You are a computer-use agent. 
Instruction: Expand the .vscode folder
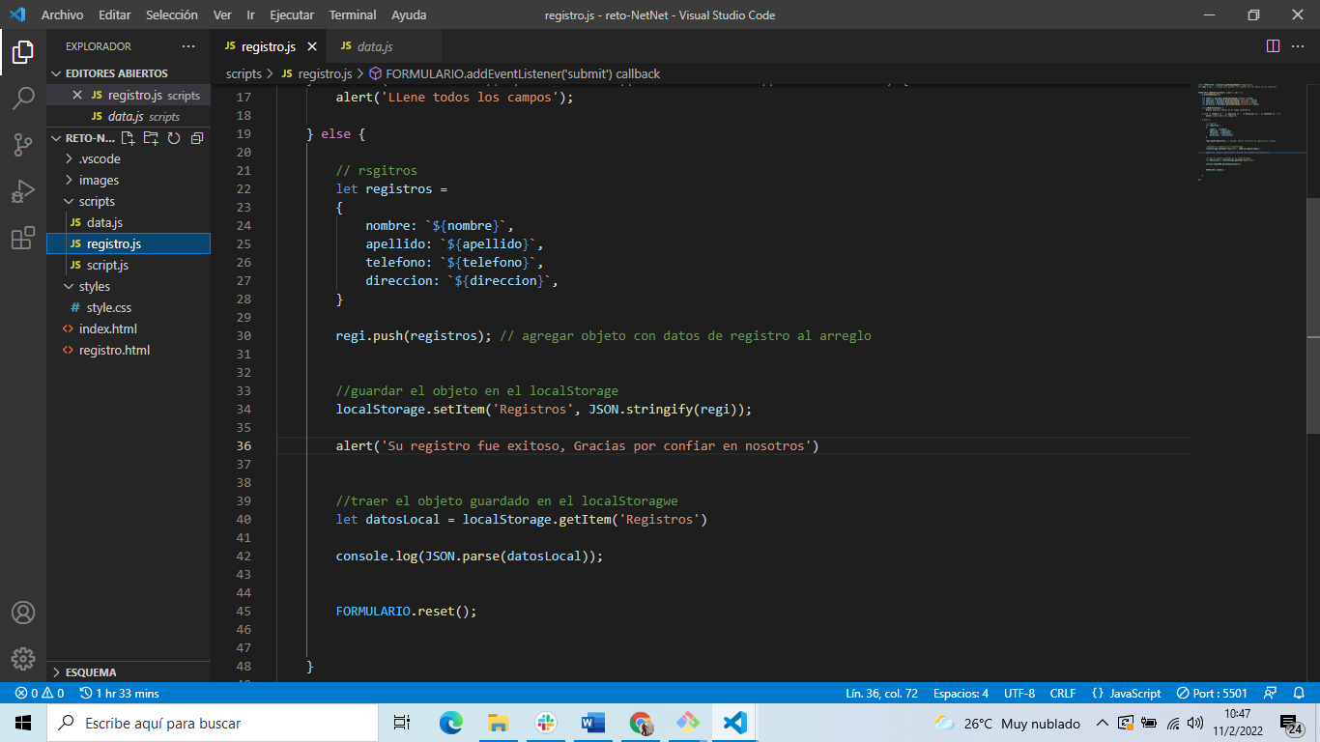tap(129, 158)
